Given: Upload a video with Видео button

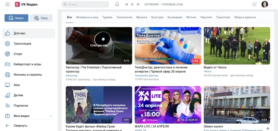Looking at the screenshot, I should [16, 18].
